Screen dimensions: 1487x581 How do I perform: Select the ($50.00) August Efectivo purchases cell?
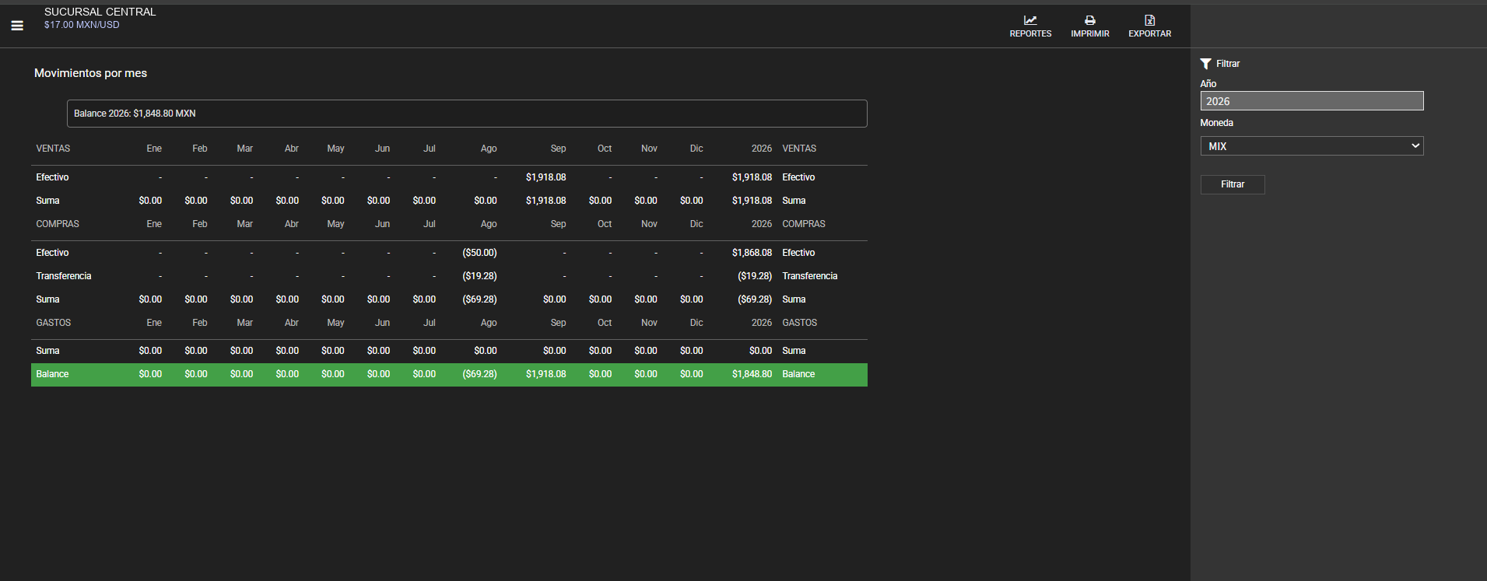pyautogui.click(x=479, y=253)
